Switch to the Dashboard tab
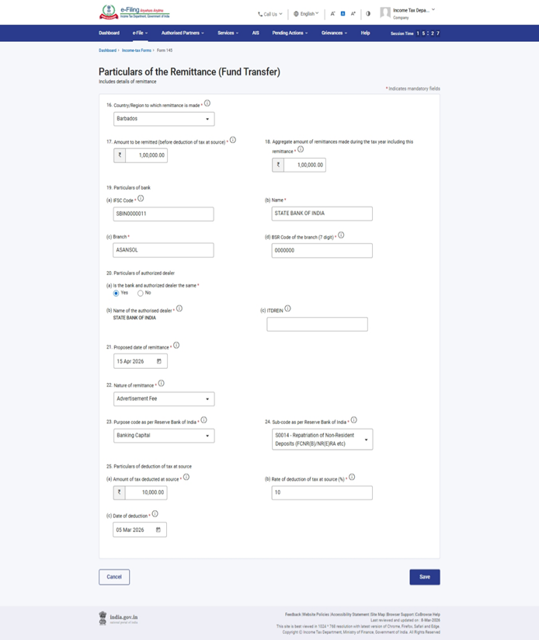Image resolution: width=539 pixels, height=640 pixels. coord(109,33)
